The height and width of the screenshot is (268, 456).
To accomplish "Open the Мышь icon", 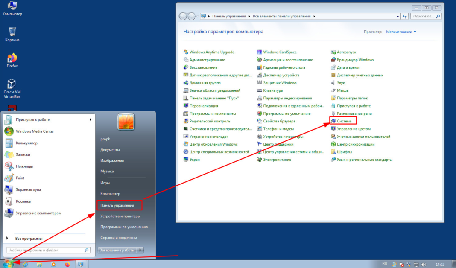I will [333, 90].
